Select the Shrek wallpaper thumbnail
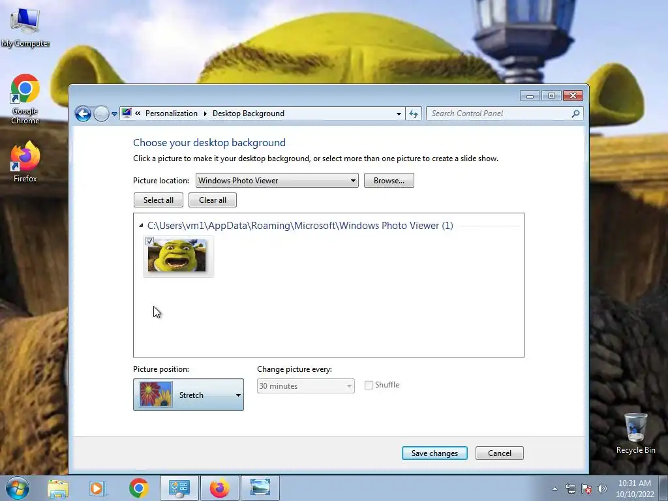This screenshot has height=501, width=668. 178,256
